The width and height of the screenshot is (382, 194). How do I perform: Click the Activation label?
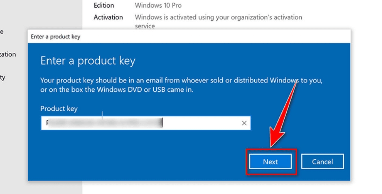tap(108, 17)
